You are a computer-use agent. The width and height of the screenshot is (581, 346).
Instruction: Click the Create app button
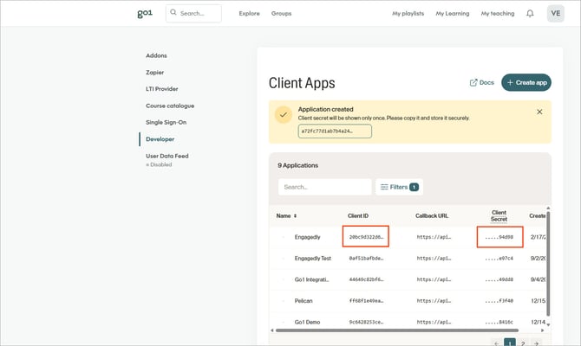coord(526,82)
